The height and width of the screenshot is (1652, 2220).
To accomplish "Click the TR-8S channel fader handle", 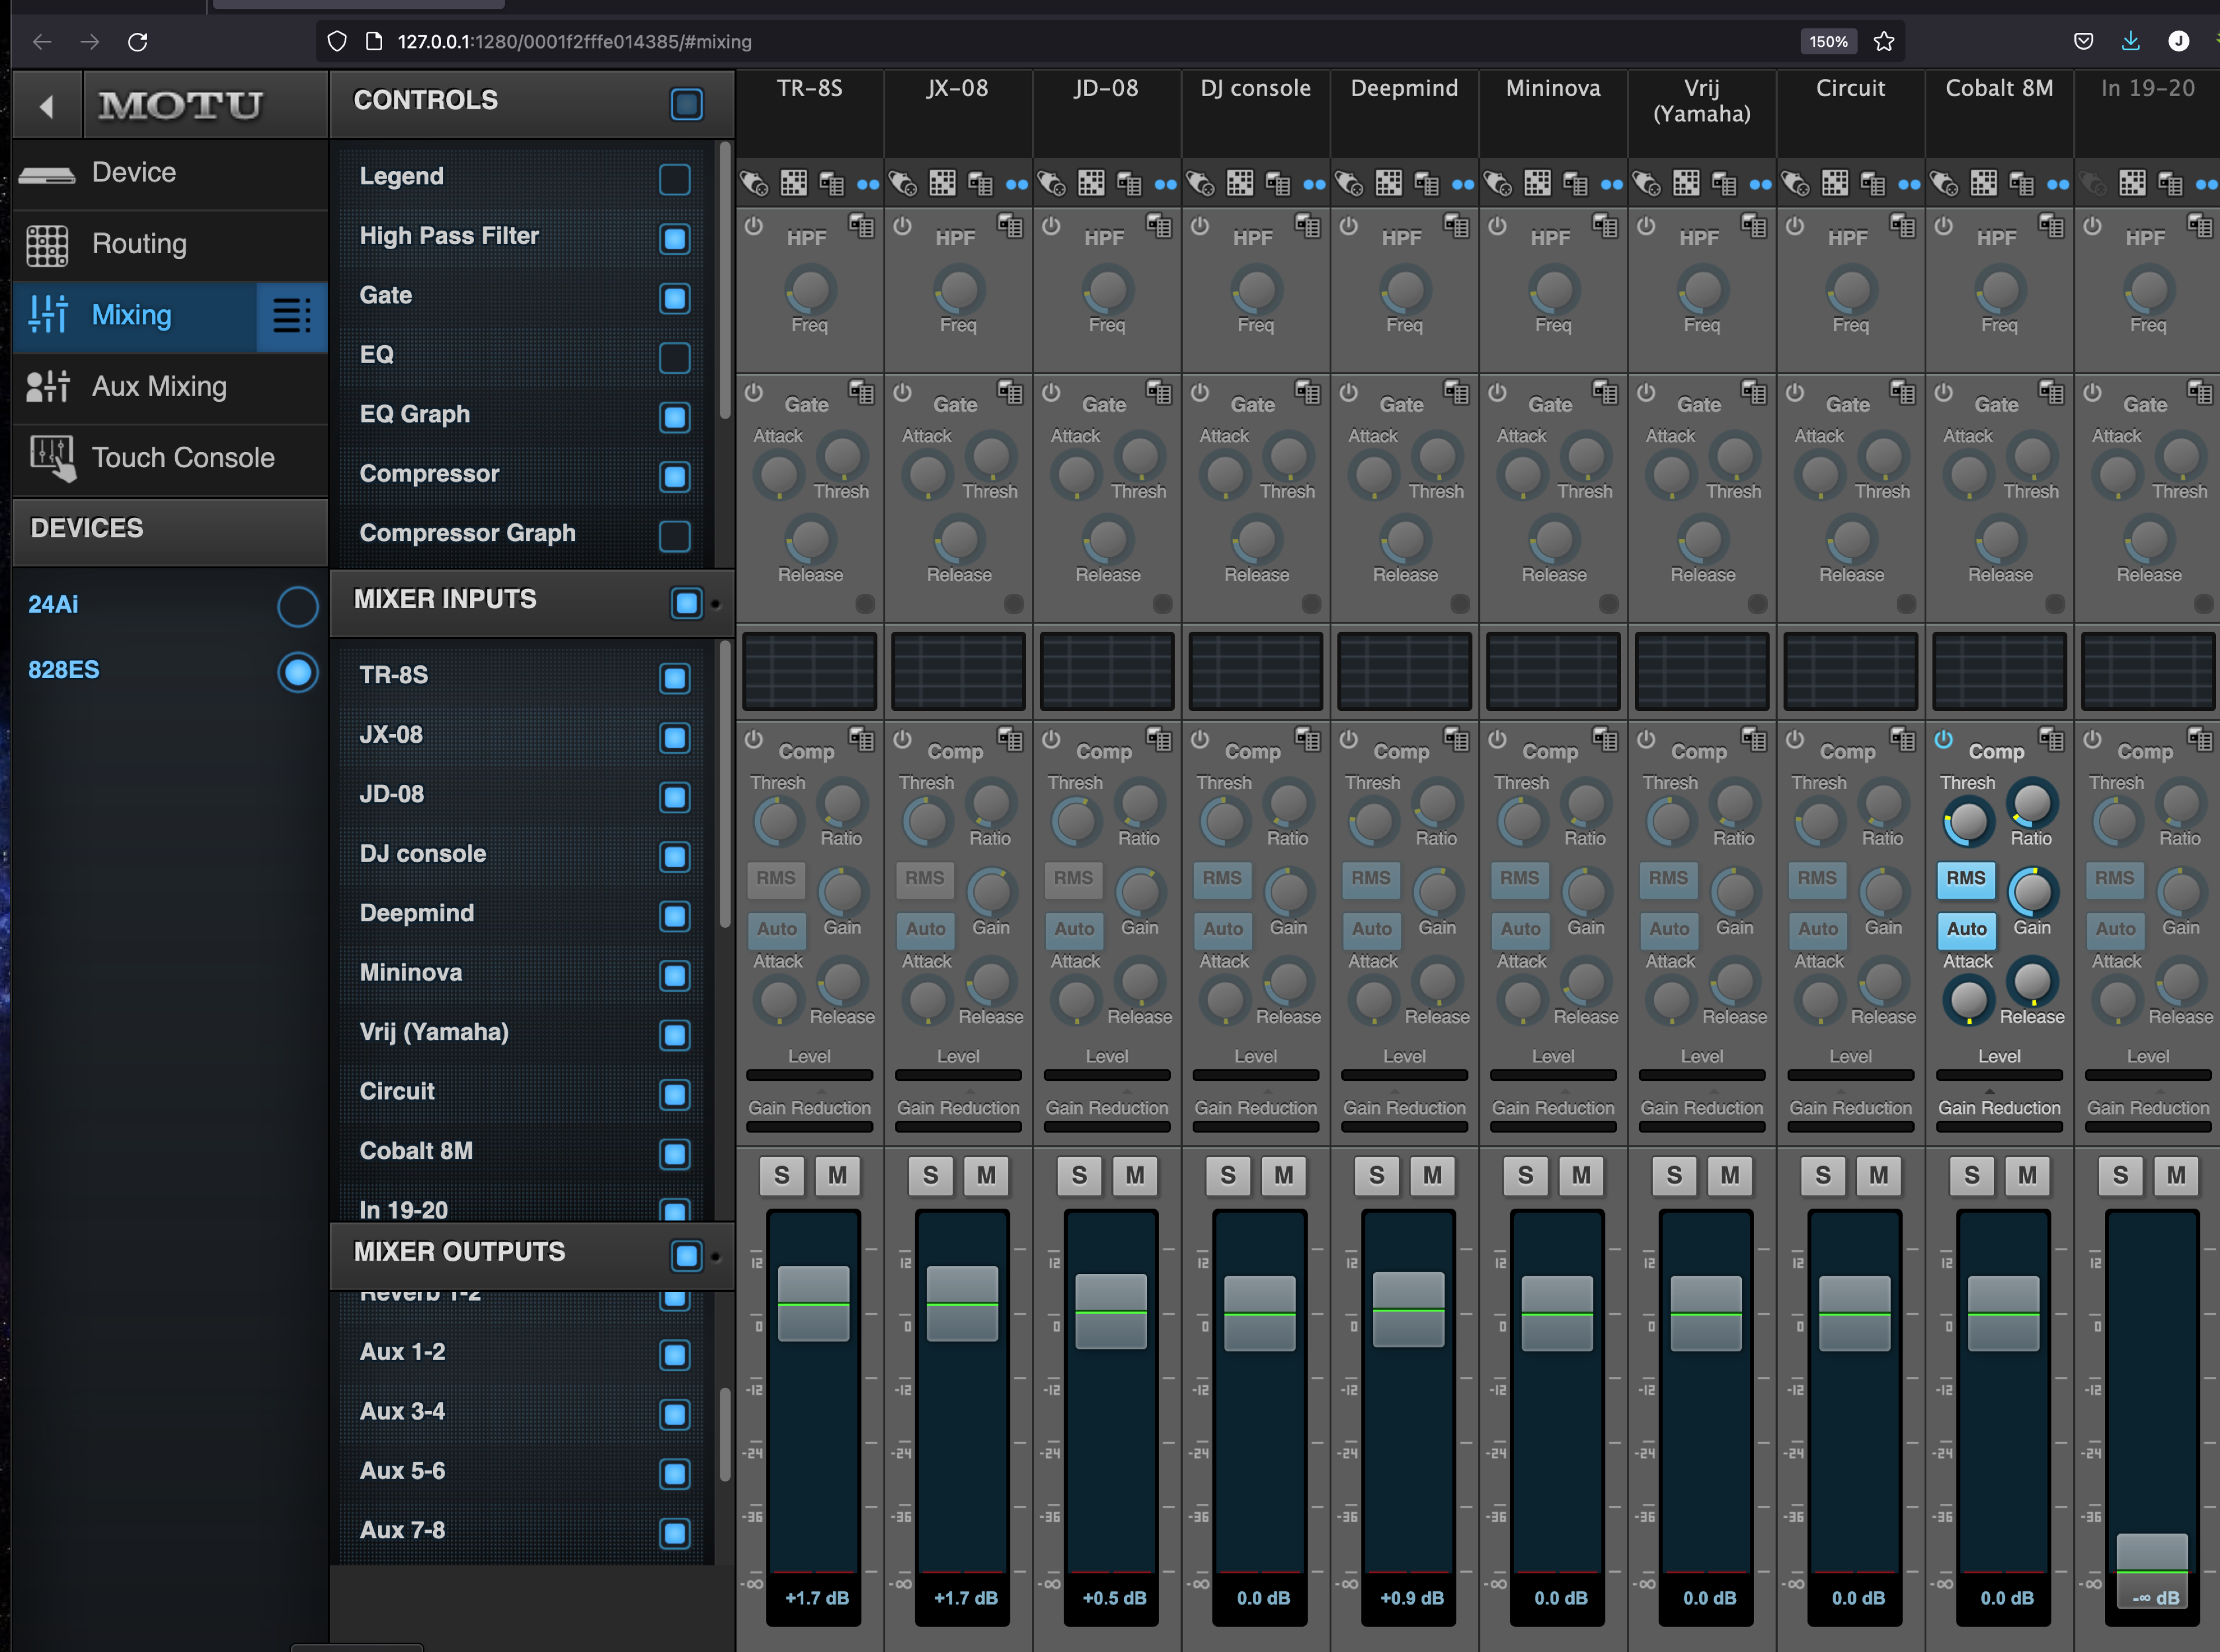I will [x=814, y=1304].
